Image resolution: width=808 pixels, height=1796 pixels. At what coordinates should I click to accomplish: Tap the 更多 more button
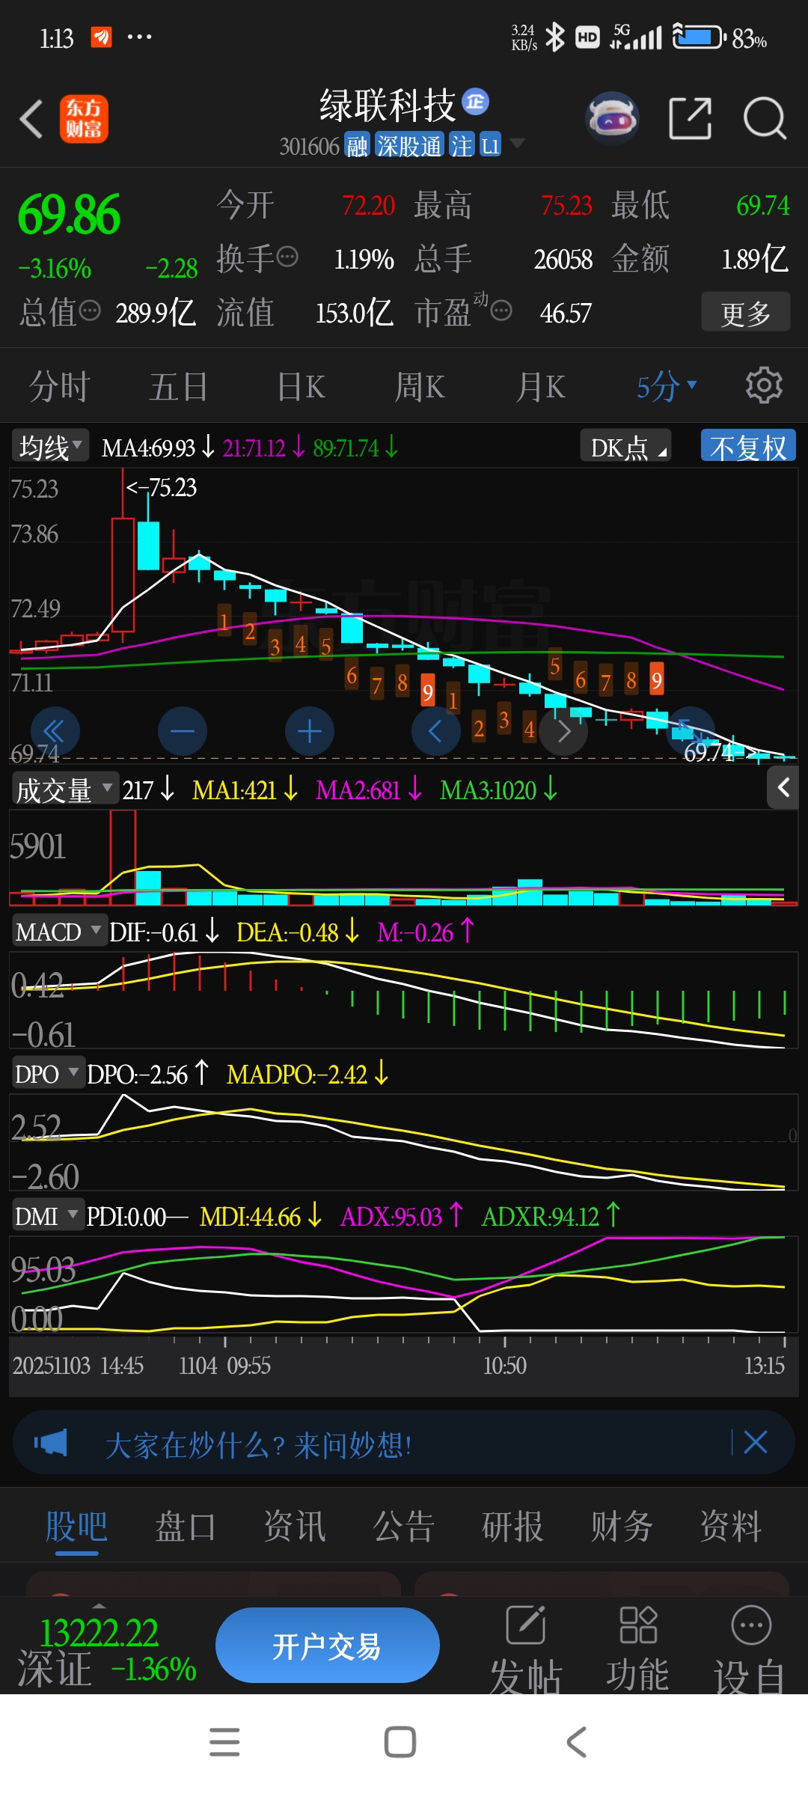point(746,312)
